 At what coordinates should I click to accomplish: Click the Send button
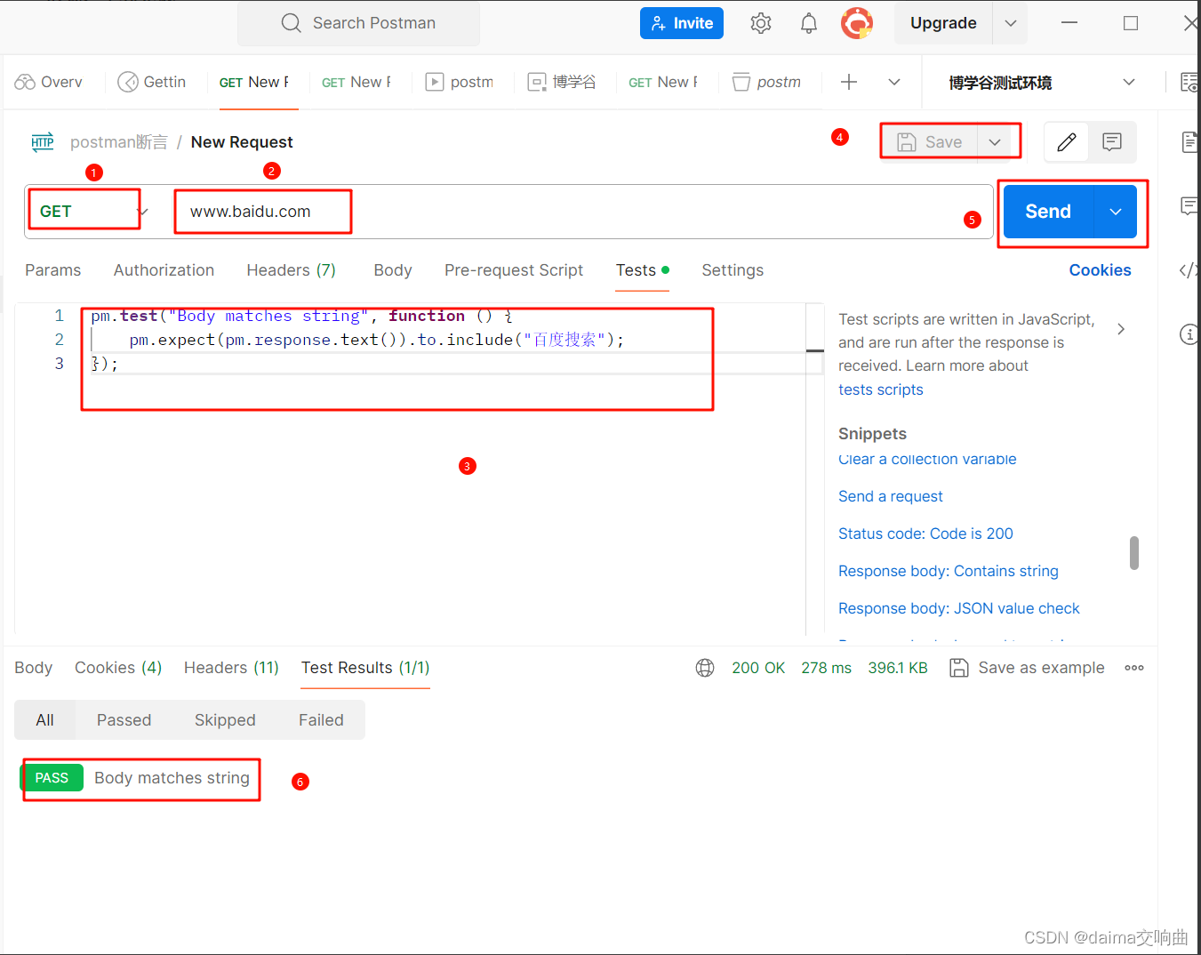tap(1048, 212)
